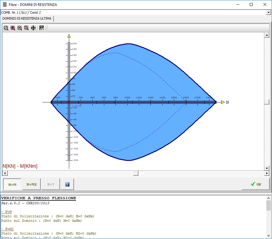
Task: Click the chart horizontal scrollbar thumb
Action: (136, 173)
